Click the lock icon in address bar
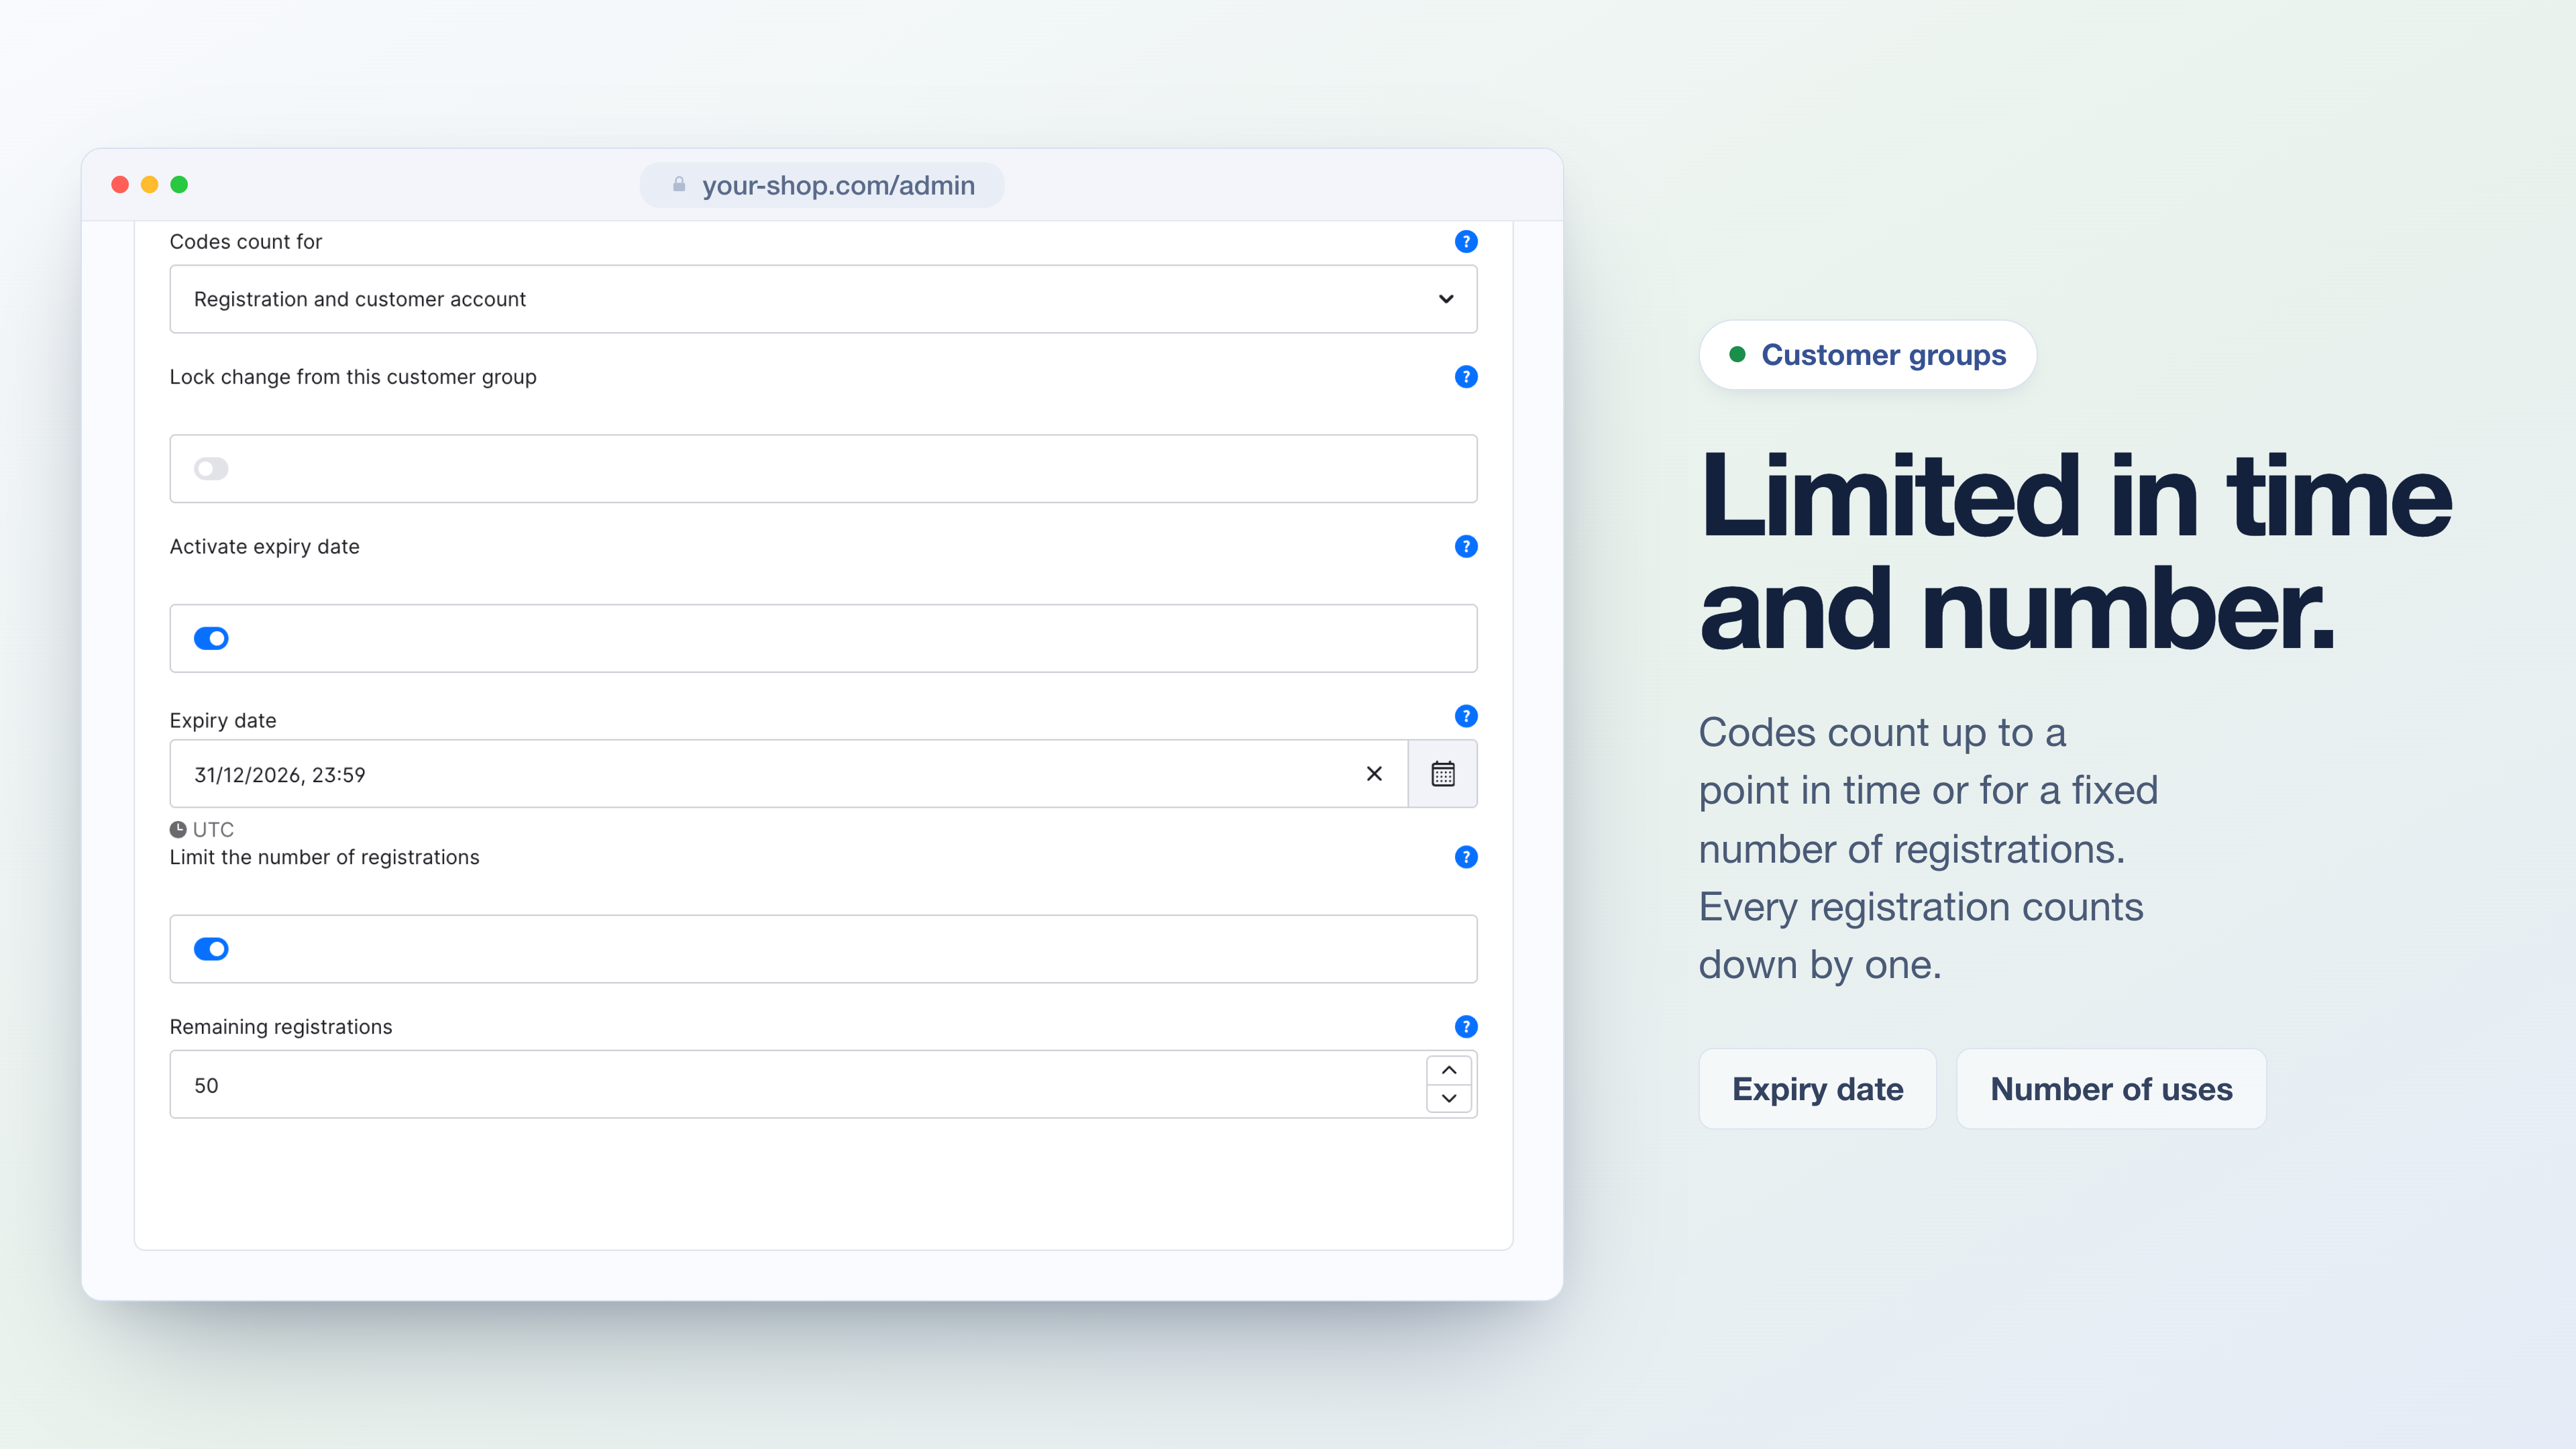The width and height of the screenshot is (2576, 1449). [x=679, y=185]
